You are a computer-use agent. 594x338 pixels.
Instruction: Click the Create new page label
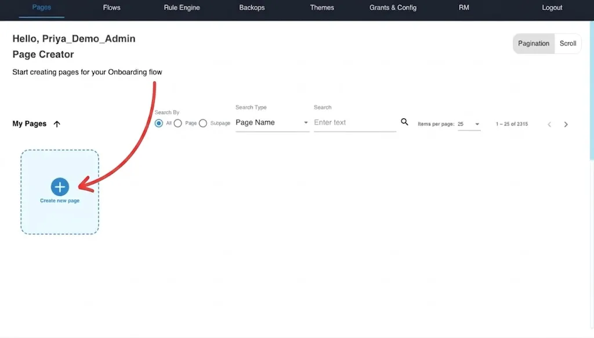(60, 201)
